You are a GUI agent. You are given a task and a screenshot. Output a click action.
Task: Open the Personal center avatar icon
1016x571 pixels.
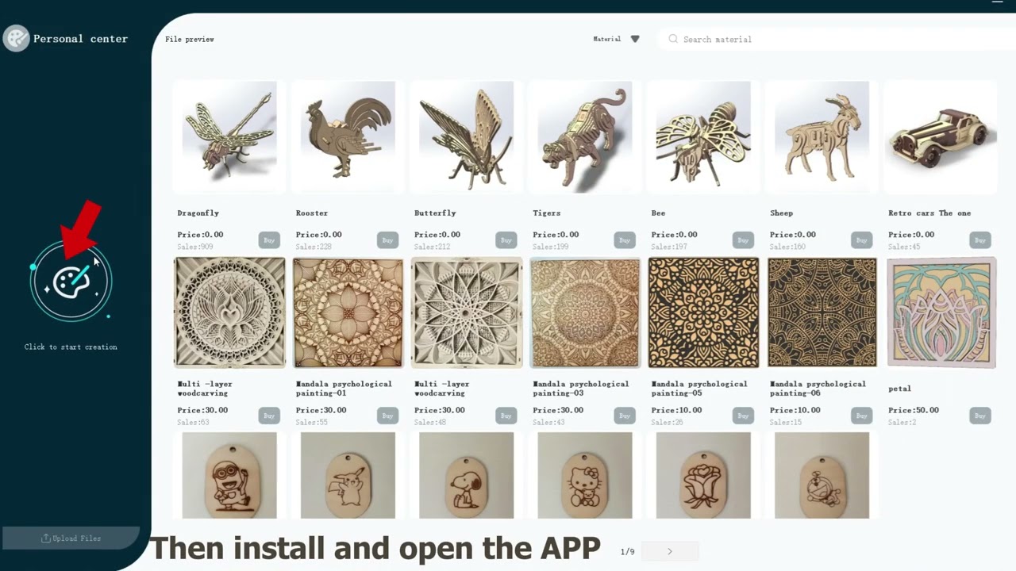click(x=16, y=38)
